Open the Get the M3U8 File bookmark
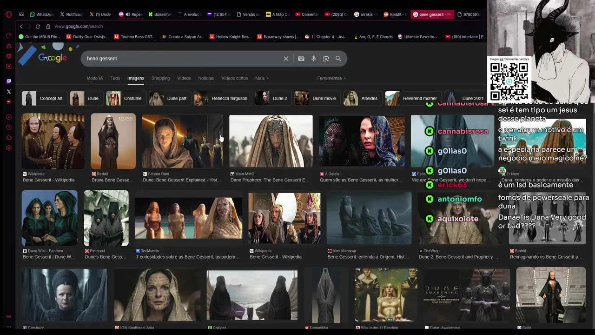 pyautogui.click(x=39, y=37)
